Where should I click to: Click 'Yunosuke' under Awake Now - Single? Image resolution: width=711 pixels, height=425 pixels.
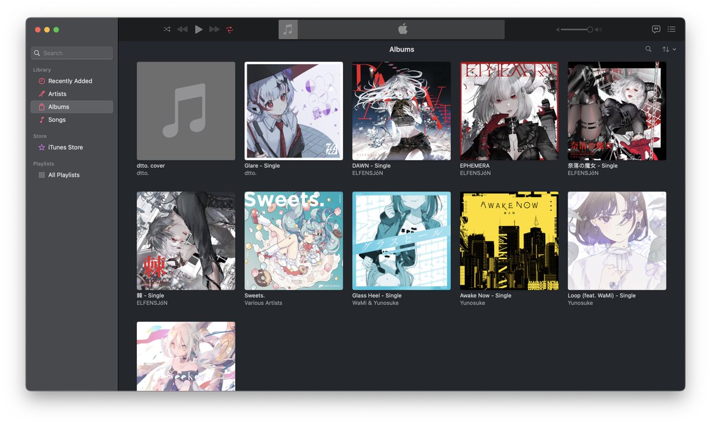[473, 303]
